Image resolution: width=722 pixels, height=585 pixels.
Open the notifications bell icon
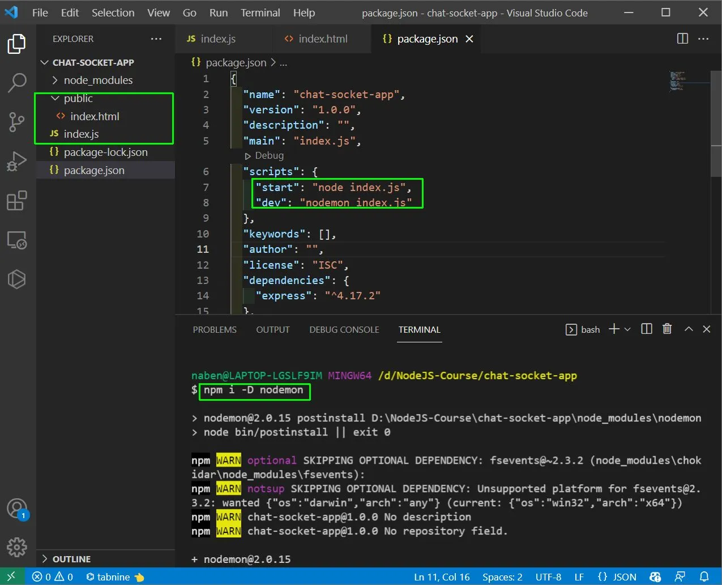point(704,576)
